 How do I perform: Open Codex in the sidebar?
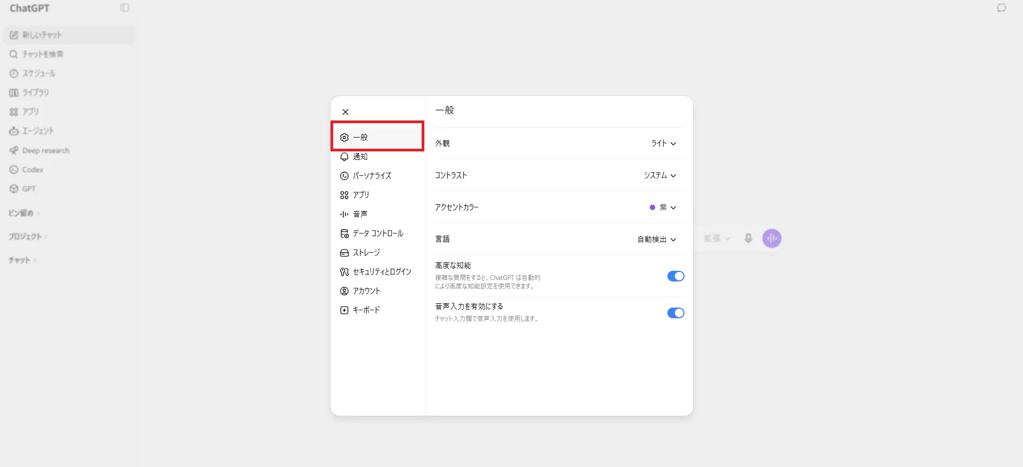coord(69,170)
